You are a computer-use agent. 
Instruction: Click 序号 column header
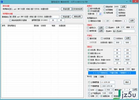[4, 26]
